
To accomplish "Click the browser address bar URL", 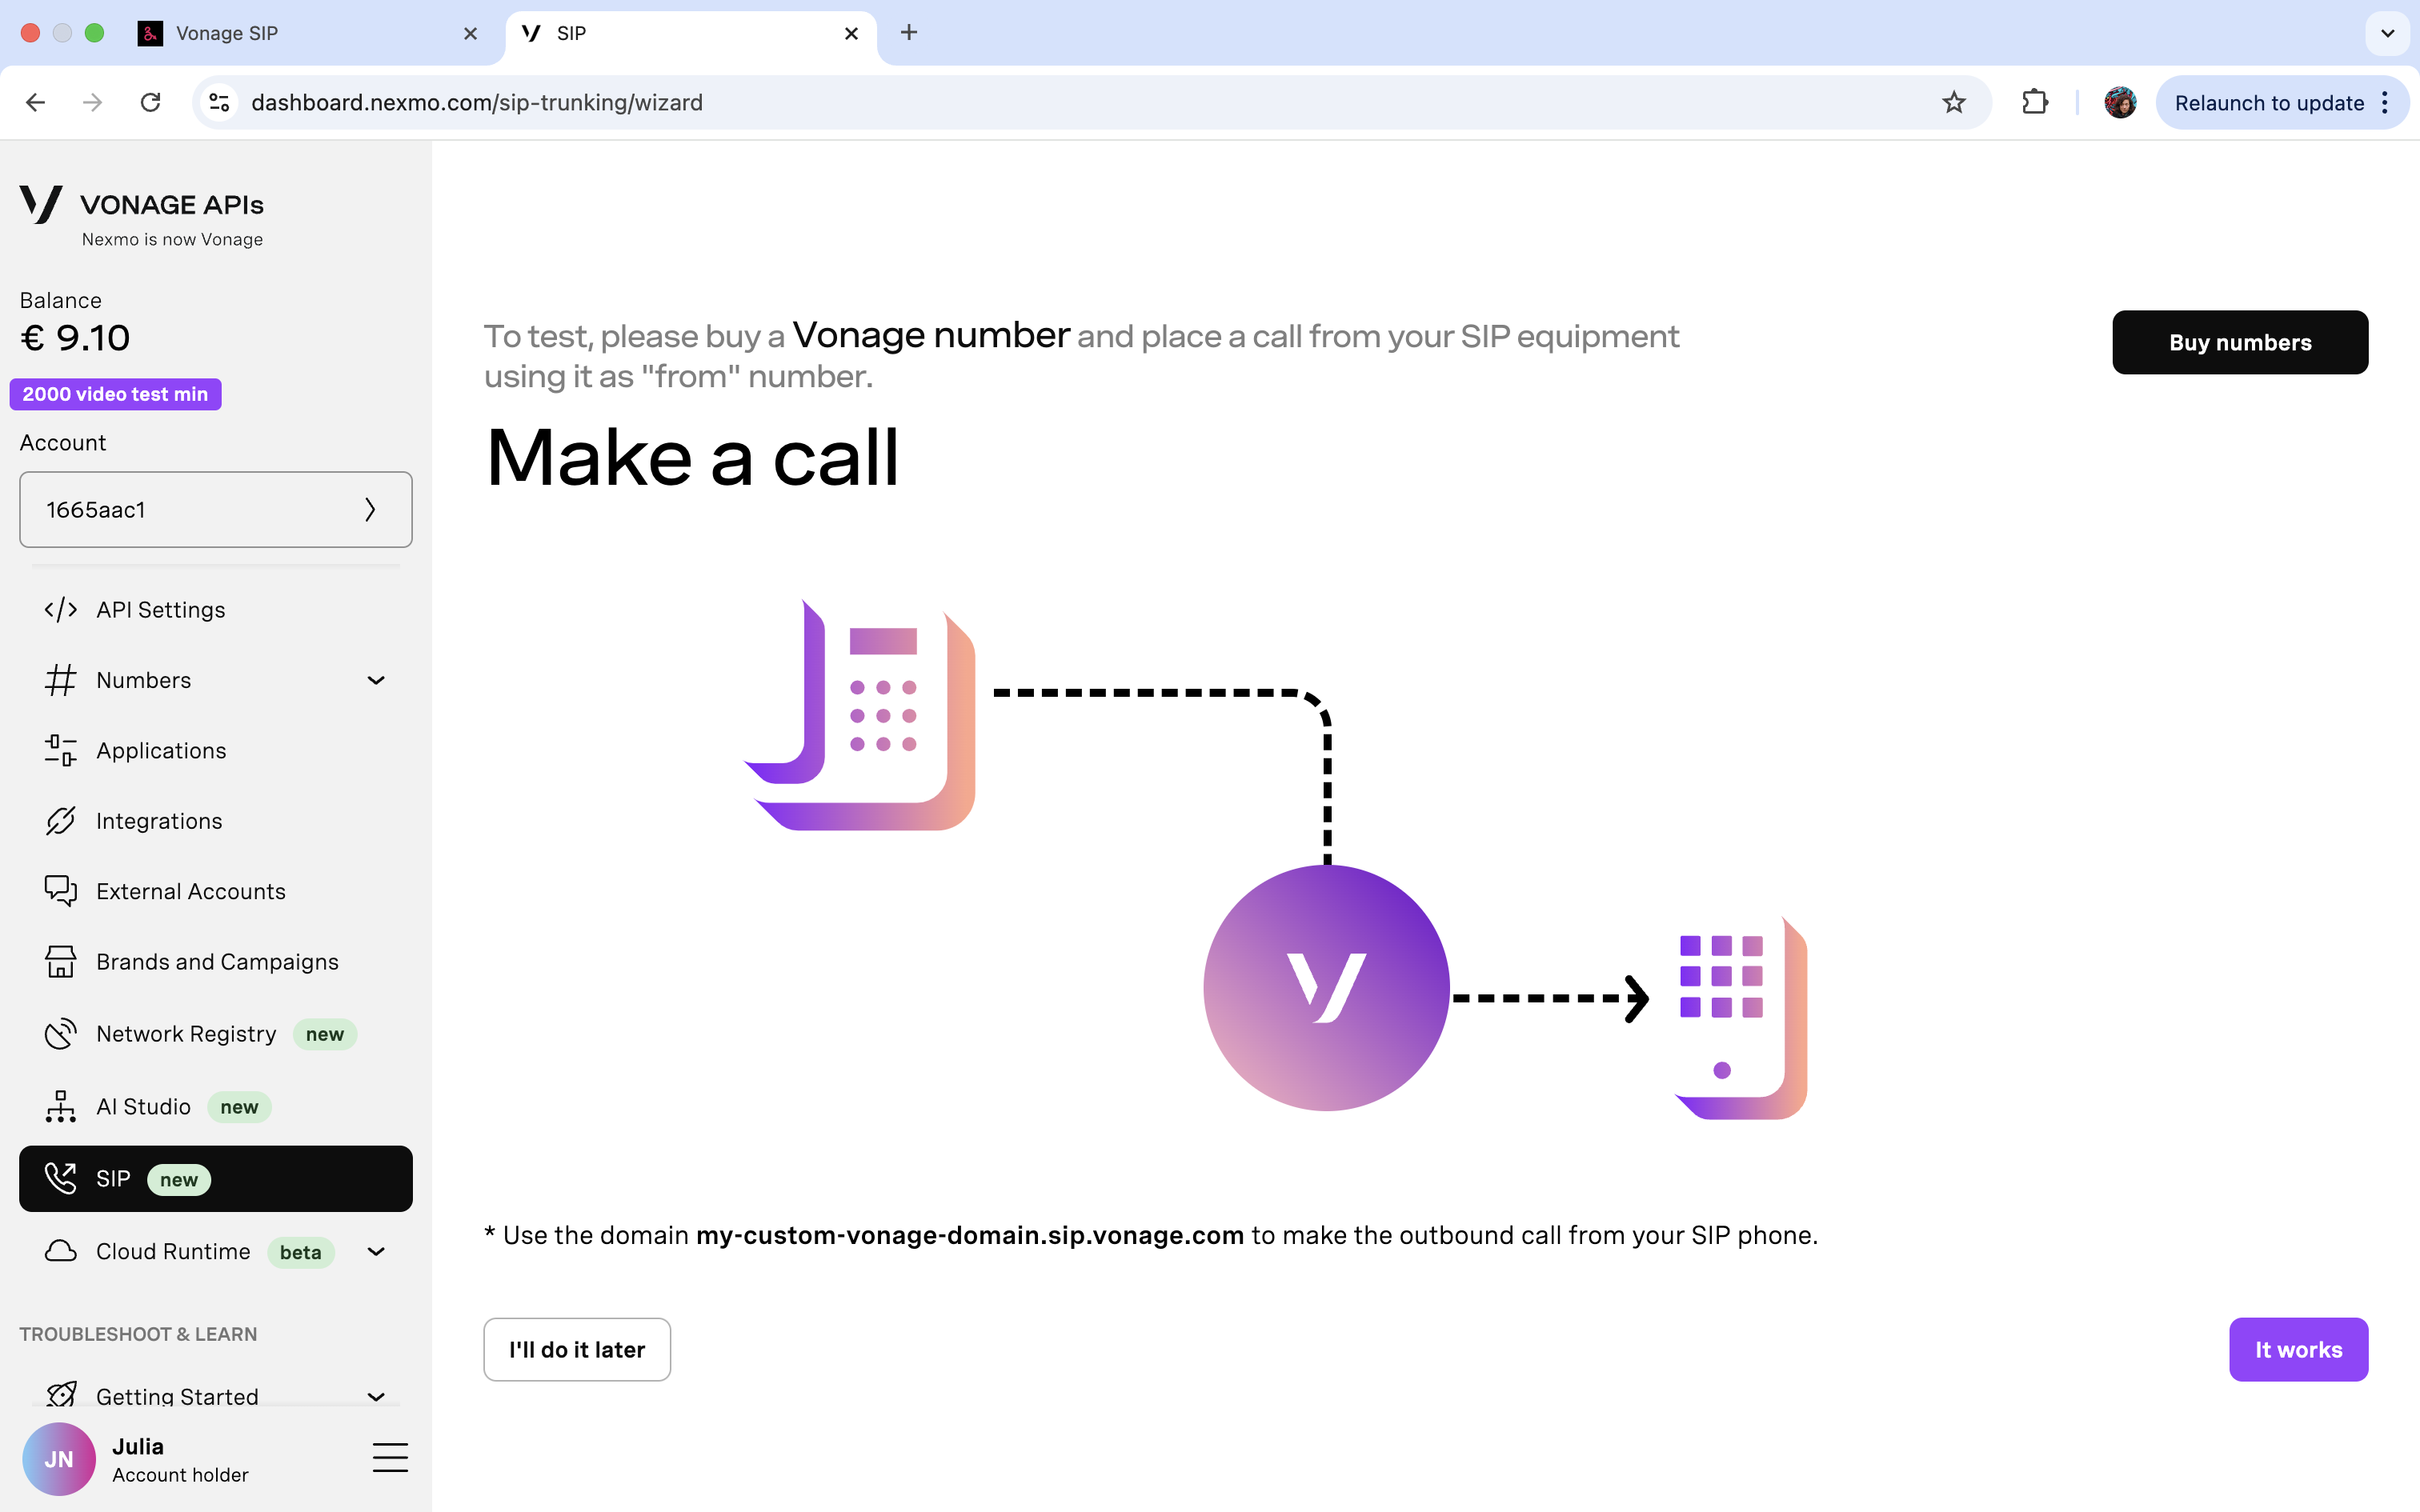I will 477,102.
